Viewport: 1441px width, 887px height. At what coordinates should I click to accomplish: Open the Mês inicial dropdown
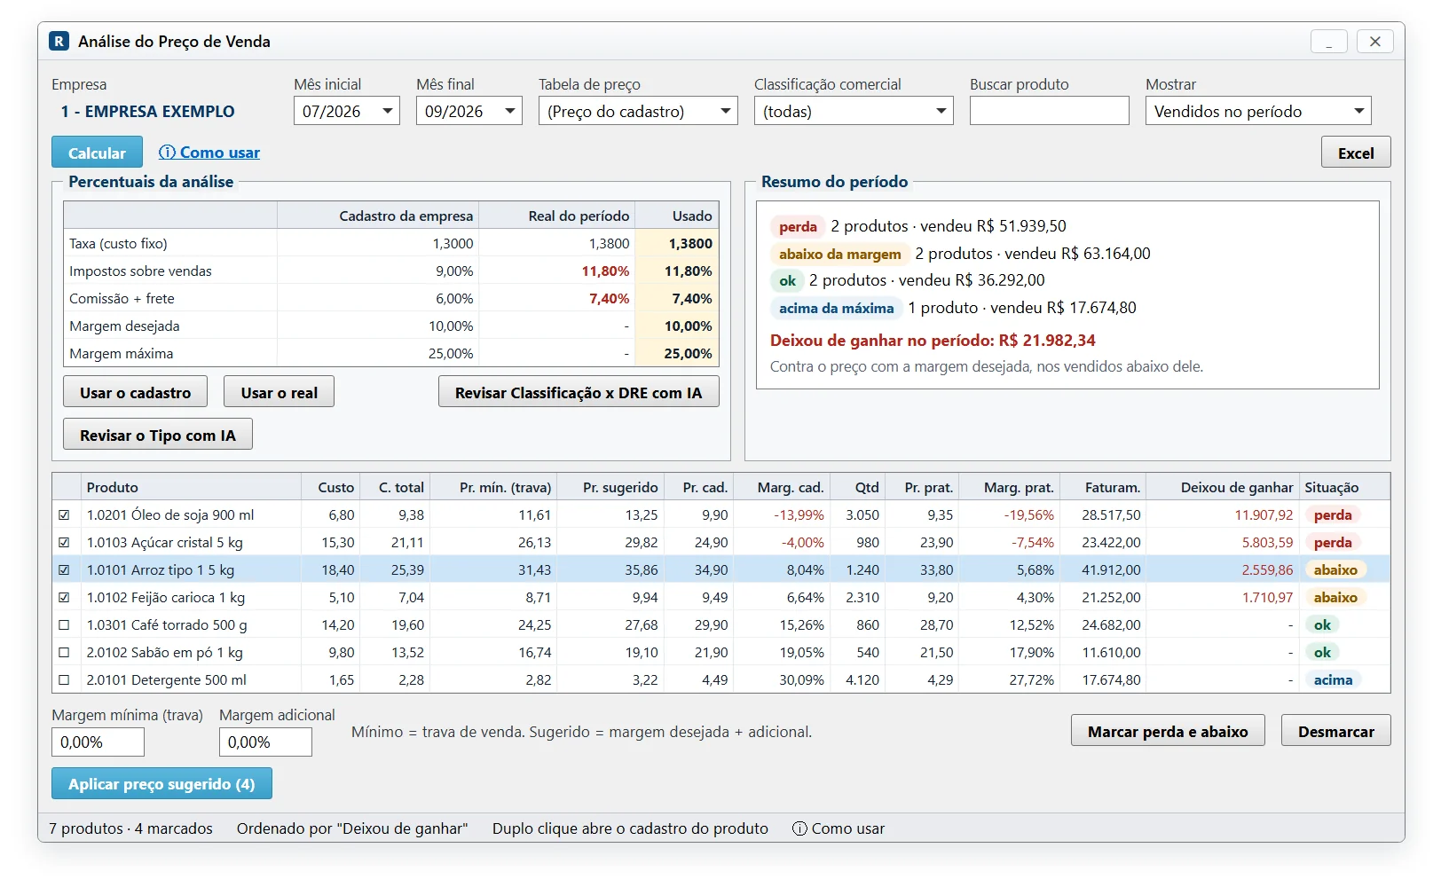pyautogui.click(x=347, y=111)
